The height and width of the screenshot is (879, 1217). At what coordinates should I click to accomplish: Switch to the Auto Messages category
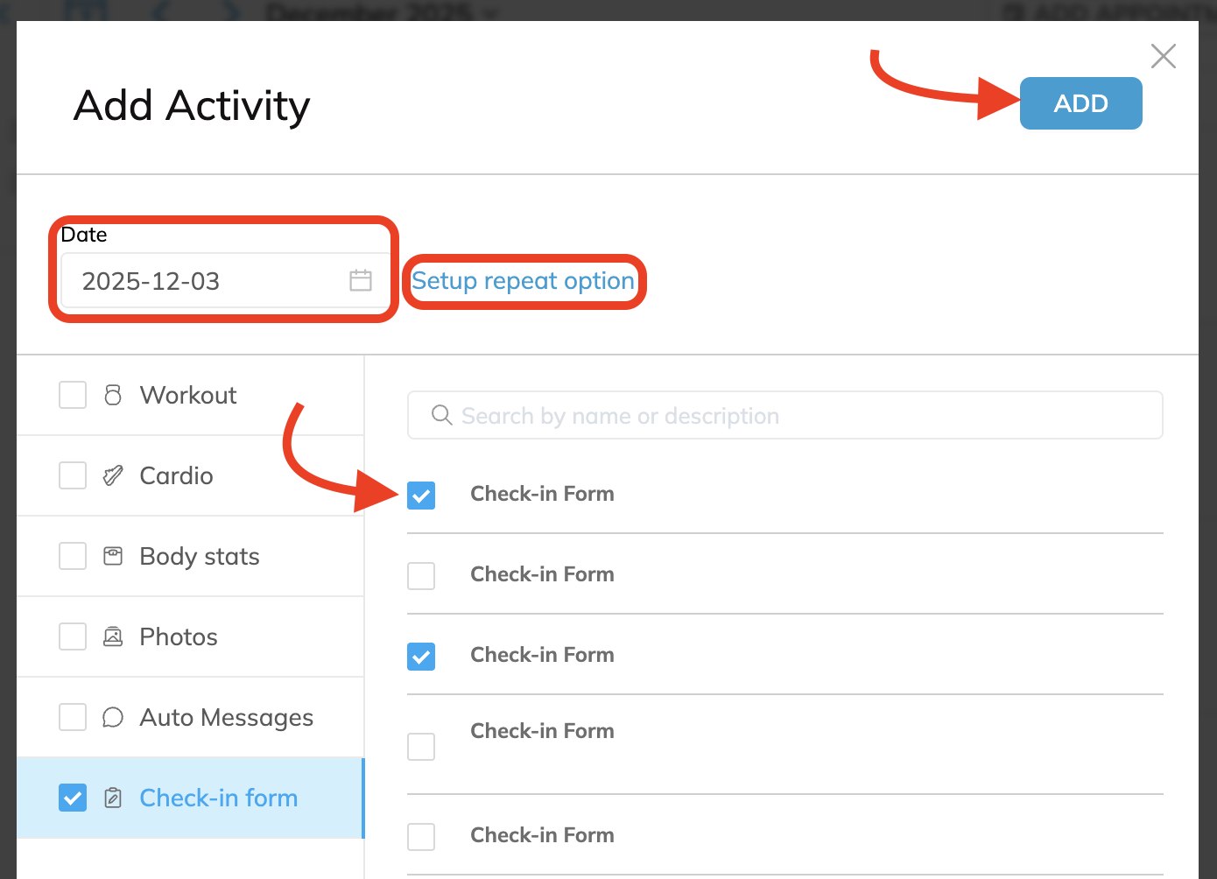tap(226, 717)
